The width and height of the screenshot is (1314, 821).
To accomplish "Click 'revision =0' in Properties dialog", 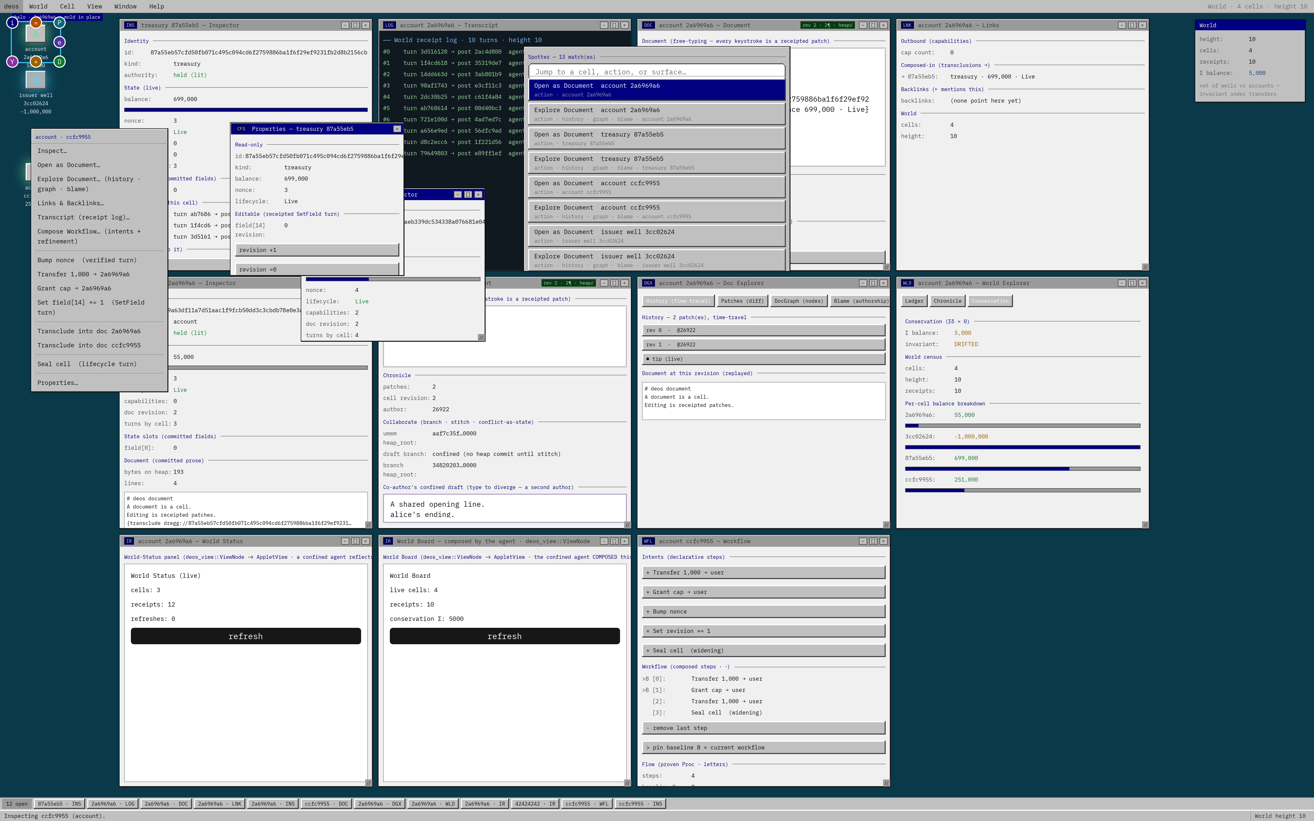I will [x=317, y=269].
